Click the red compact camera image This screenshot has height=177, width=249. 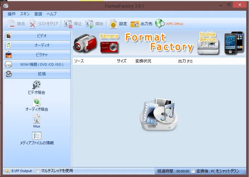click(109, 47)
